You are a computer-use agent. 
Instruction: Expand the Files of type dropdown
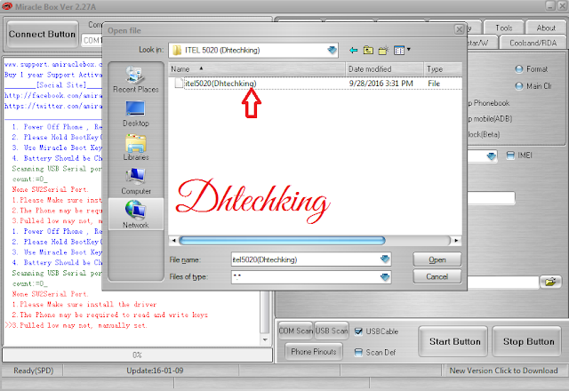[x=385, y=277]
